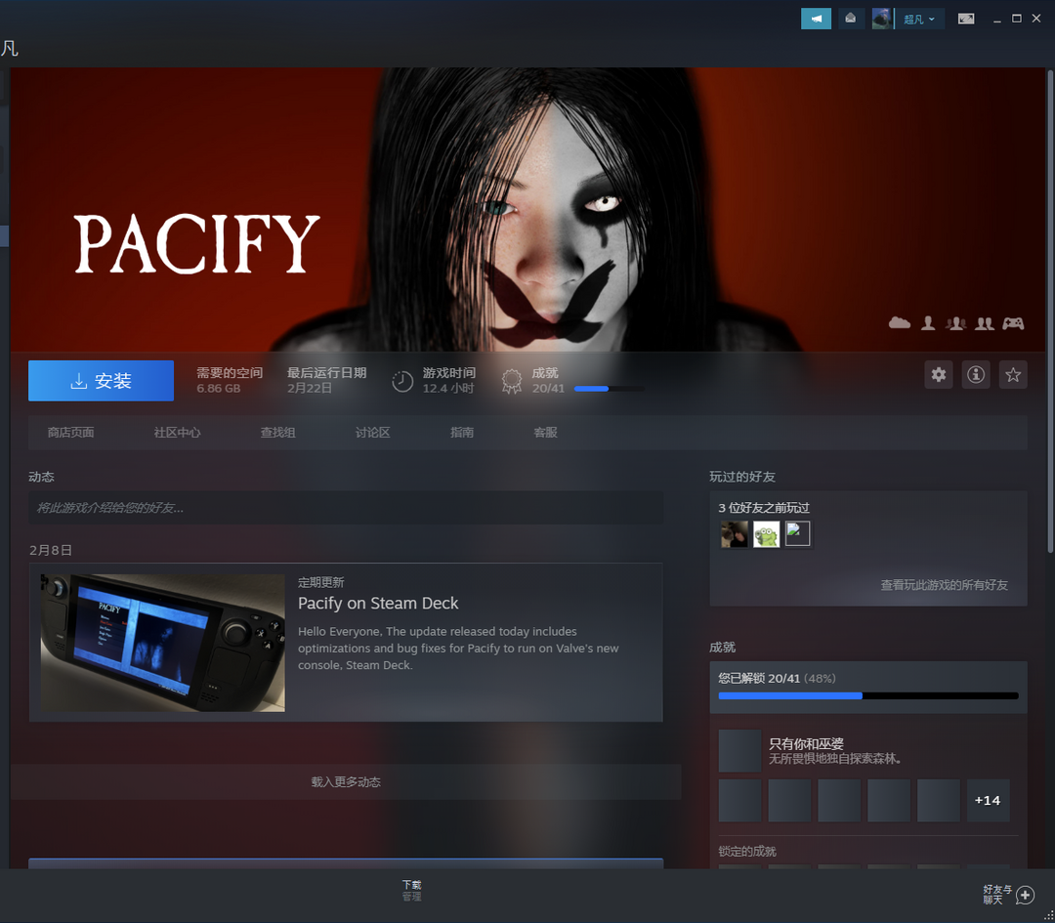Screen dimensions: 1055x923
Task: Click the 您已解锁 20/41 achievements progress bar
Action: (868, 695)
